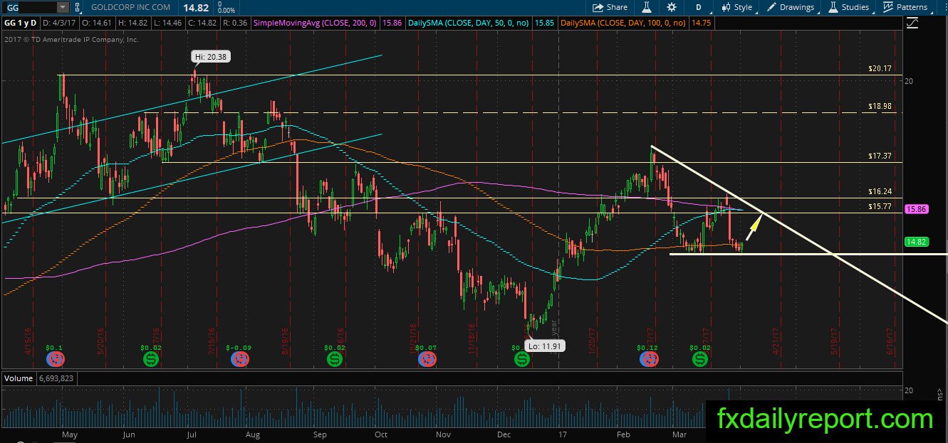The width and height of the screenshot is (948, 443).
Task: Open the Style candlestick menu
Action: (736, 7)
